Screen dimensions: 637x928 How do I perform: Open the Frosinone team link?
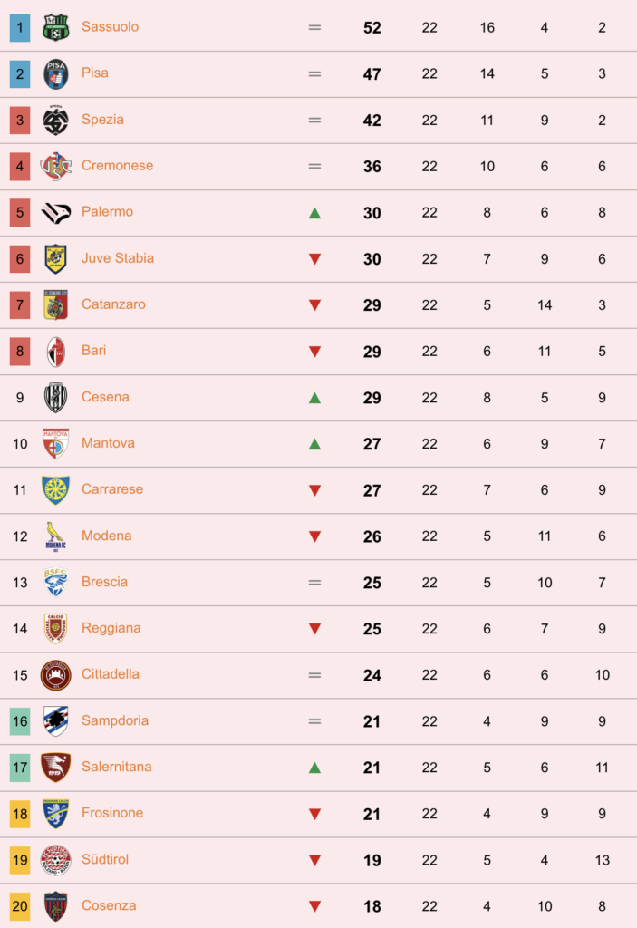(111, 813)
